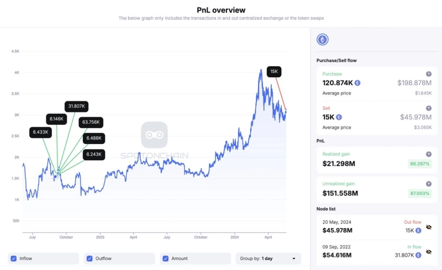This screenshot has width=442, height=270.
Task: Click the 63.756K inflow label on chart
Action: point(91,122)
